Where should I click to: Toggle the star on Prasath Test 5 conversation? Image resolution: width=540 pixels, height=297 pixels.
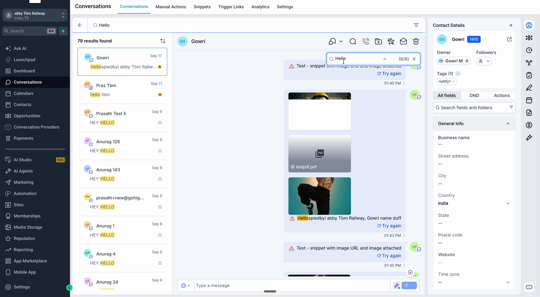[x=160, y=123]
